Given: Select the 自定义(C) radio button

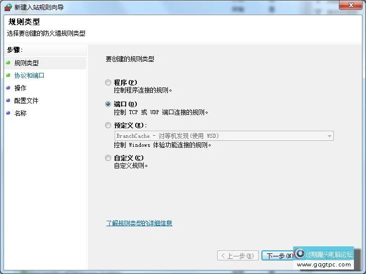Looking at the screenshot, I should coord(108,158).
